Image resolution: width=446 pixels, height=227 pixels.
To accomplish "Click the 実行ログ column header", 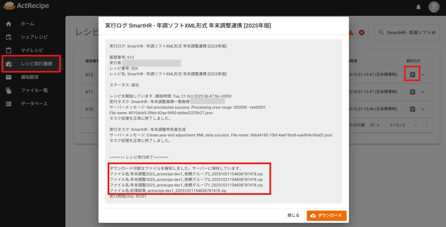I will 413,61.
